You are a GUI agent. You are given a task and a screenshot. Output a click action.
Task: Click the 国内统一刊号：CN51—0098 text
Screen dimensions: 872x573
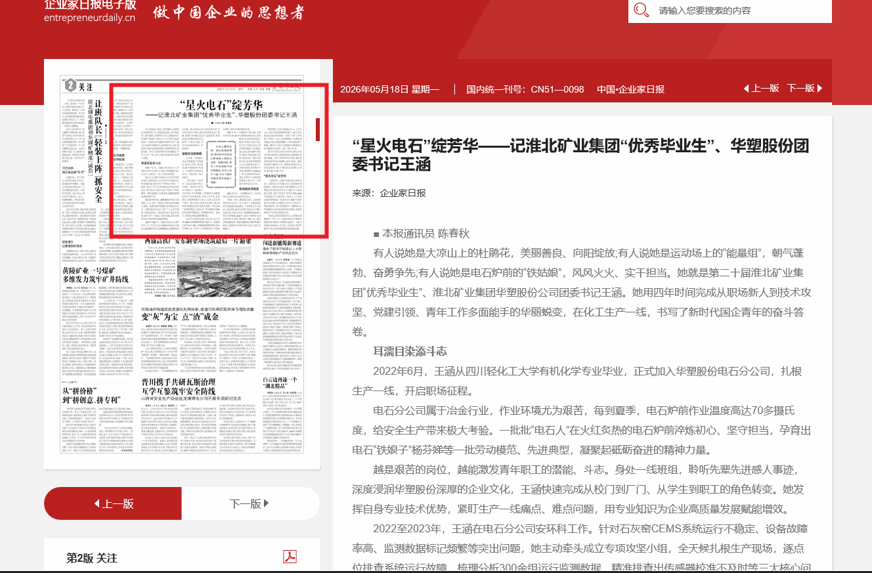[525, 89]
